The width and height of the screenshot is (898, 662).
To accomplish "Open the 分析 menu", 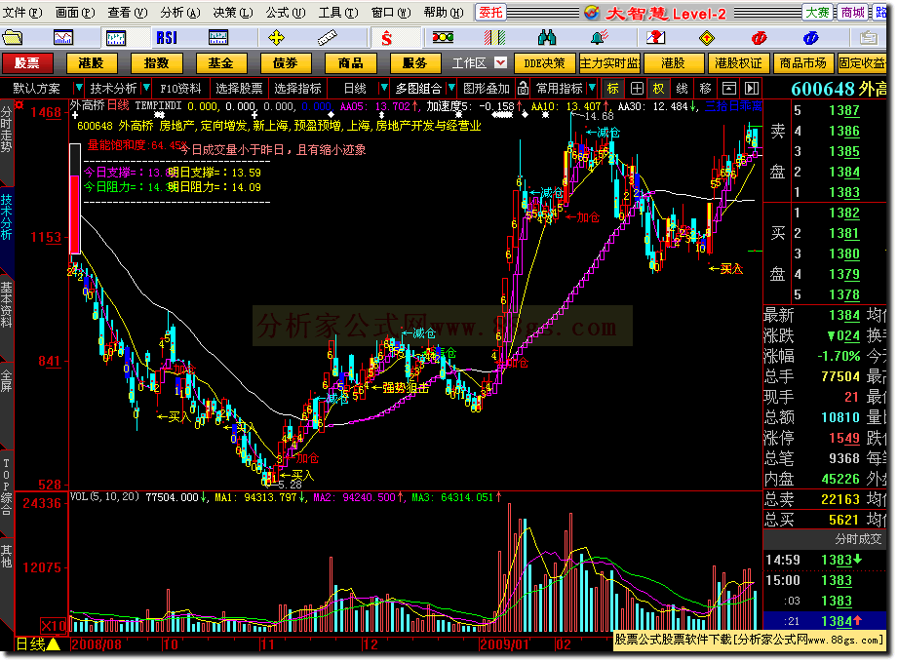I will click(179, 12).
